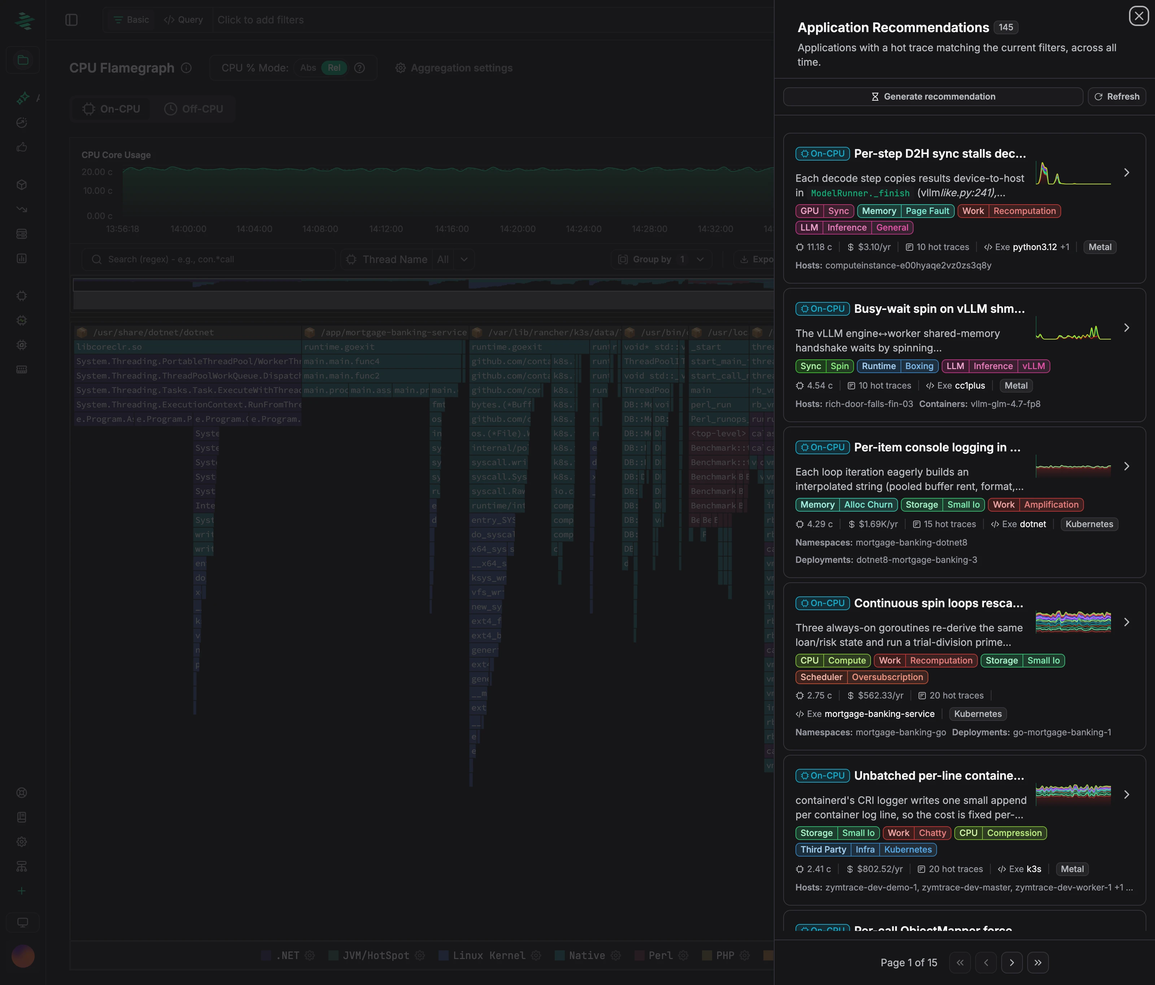Screen dimensions: 1155x985
Task: Open sparkle recommendations sidebar icon
Action: (22, 98)
